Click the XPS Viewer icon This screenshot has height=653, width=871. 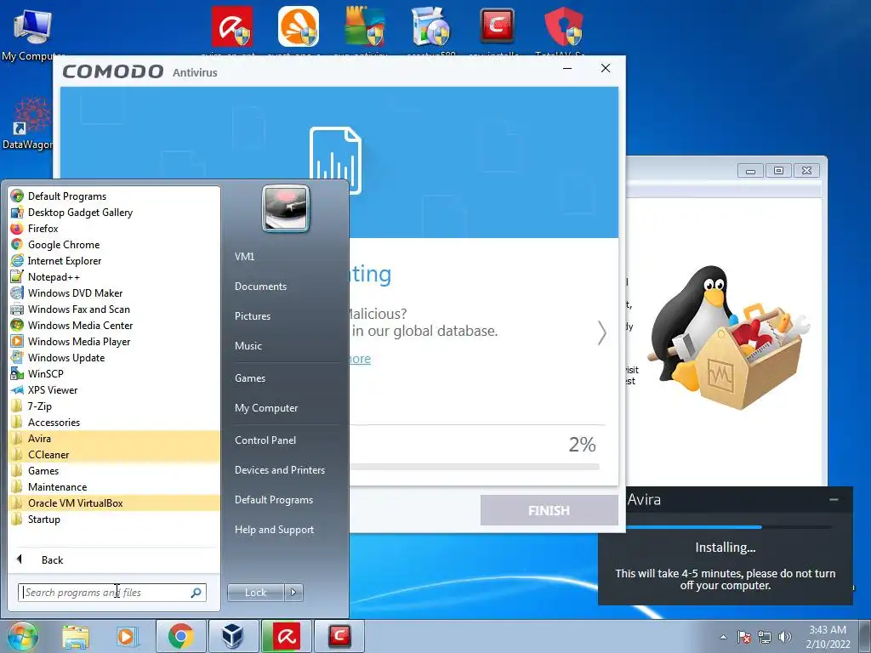[x=17, y=389]
